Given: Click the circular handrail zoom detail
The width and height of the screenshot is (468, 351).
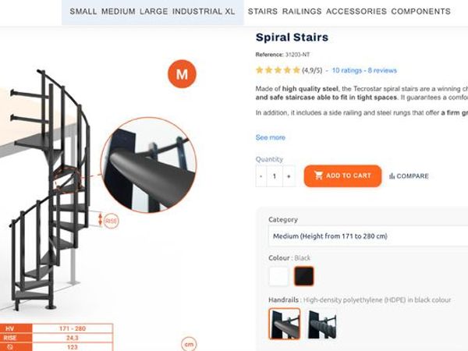Looking at the screenshot, I should click(x=147, y=164).
